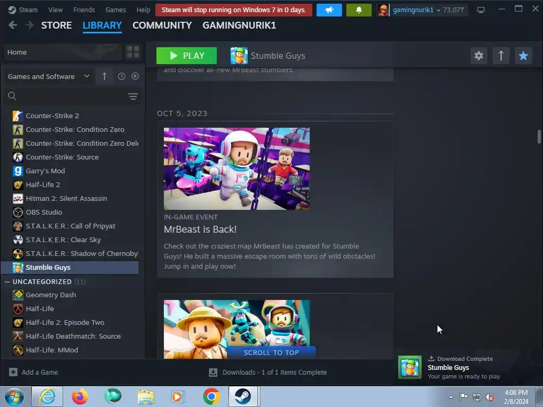Go forward with the right arrow
The height and width of the screenshot is (407, 543).
coord(30,25)
